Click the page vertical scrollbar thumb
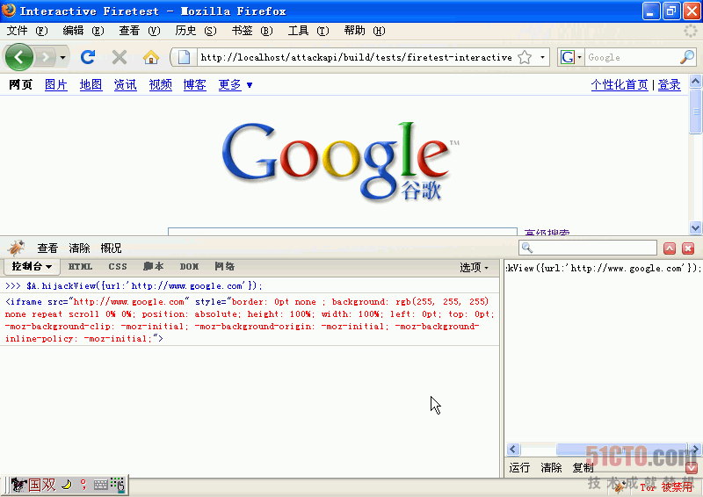Viewport: 703px width, 497px height. coord(695,112)
